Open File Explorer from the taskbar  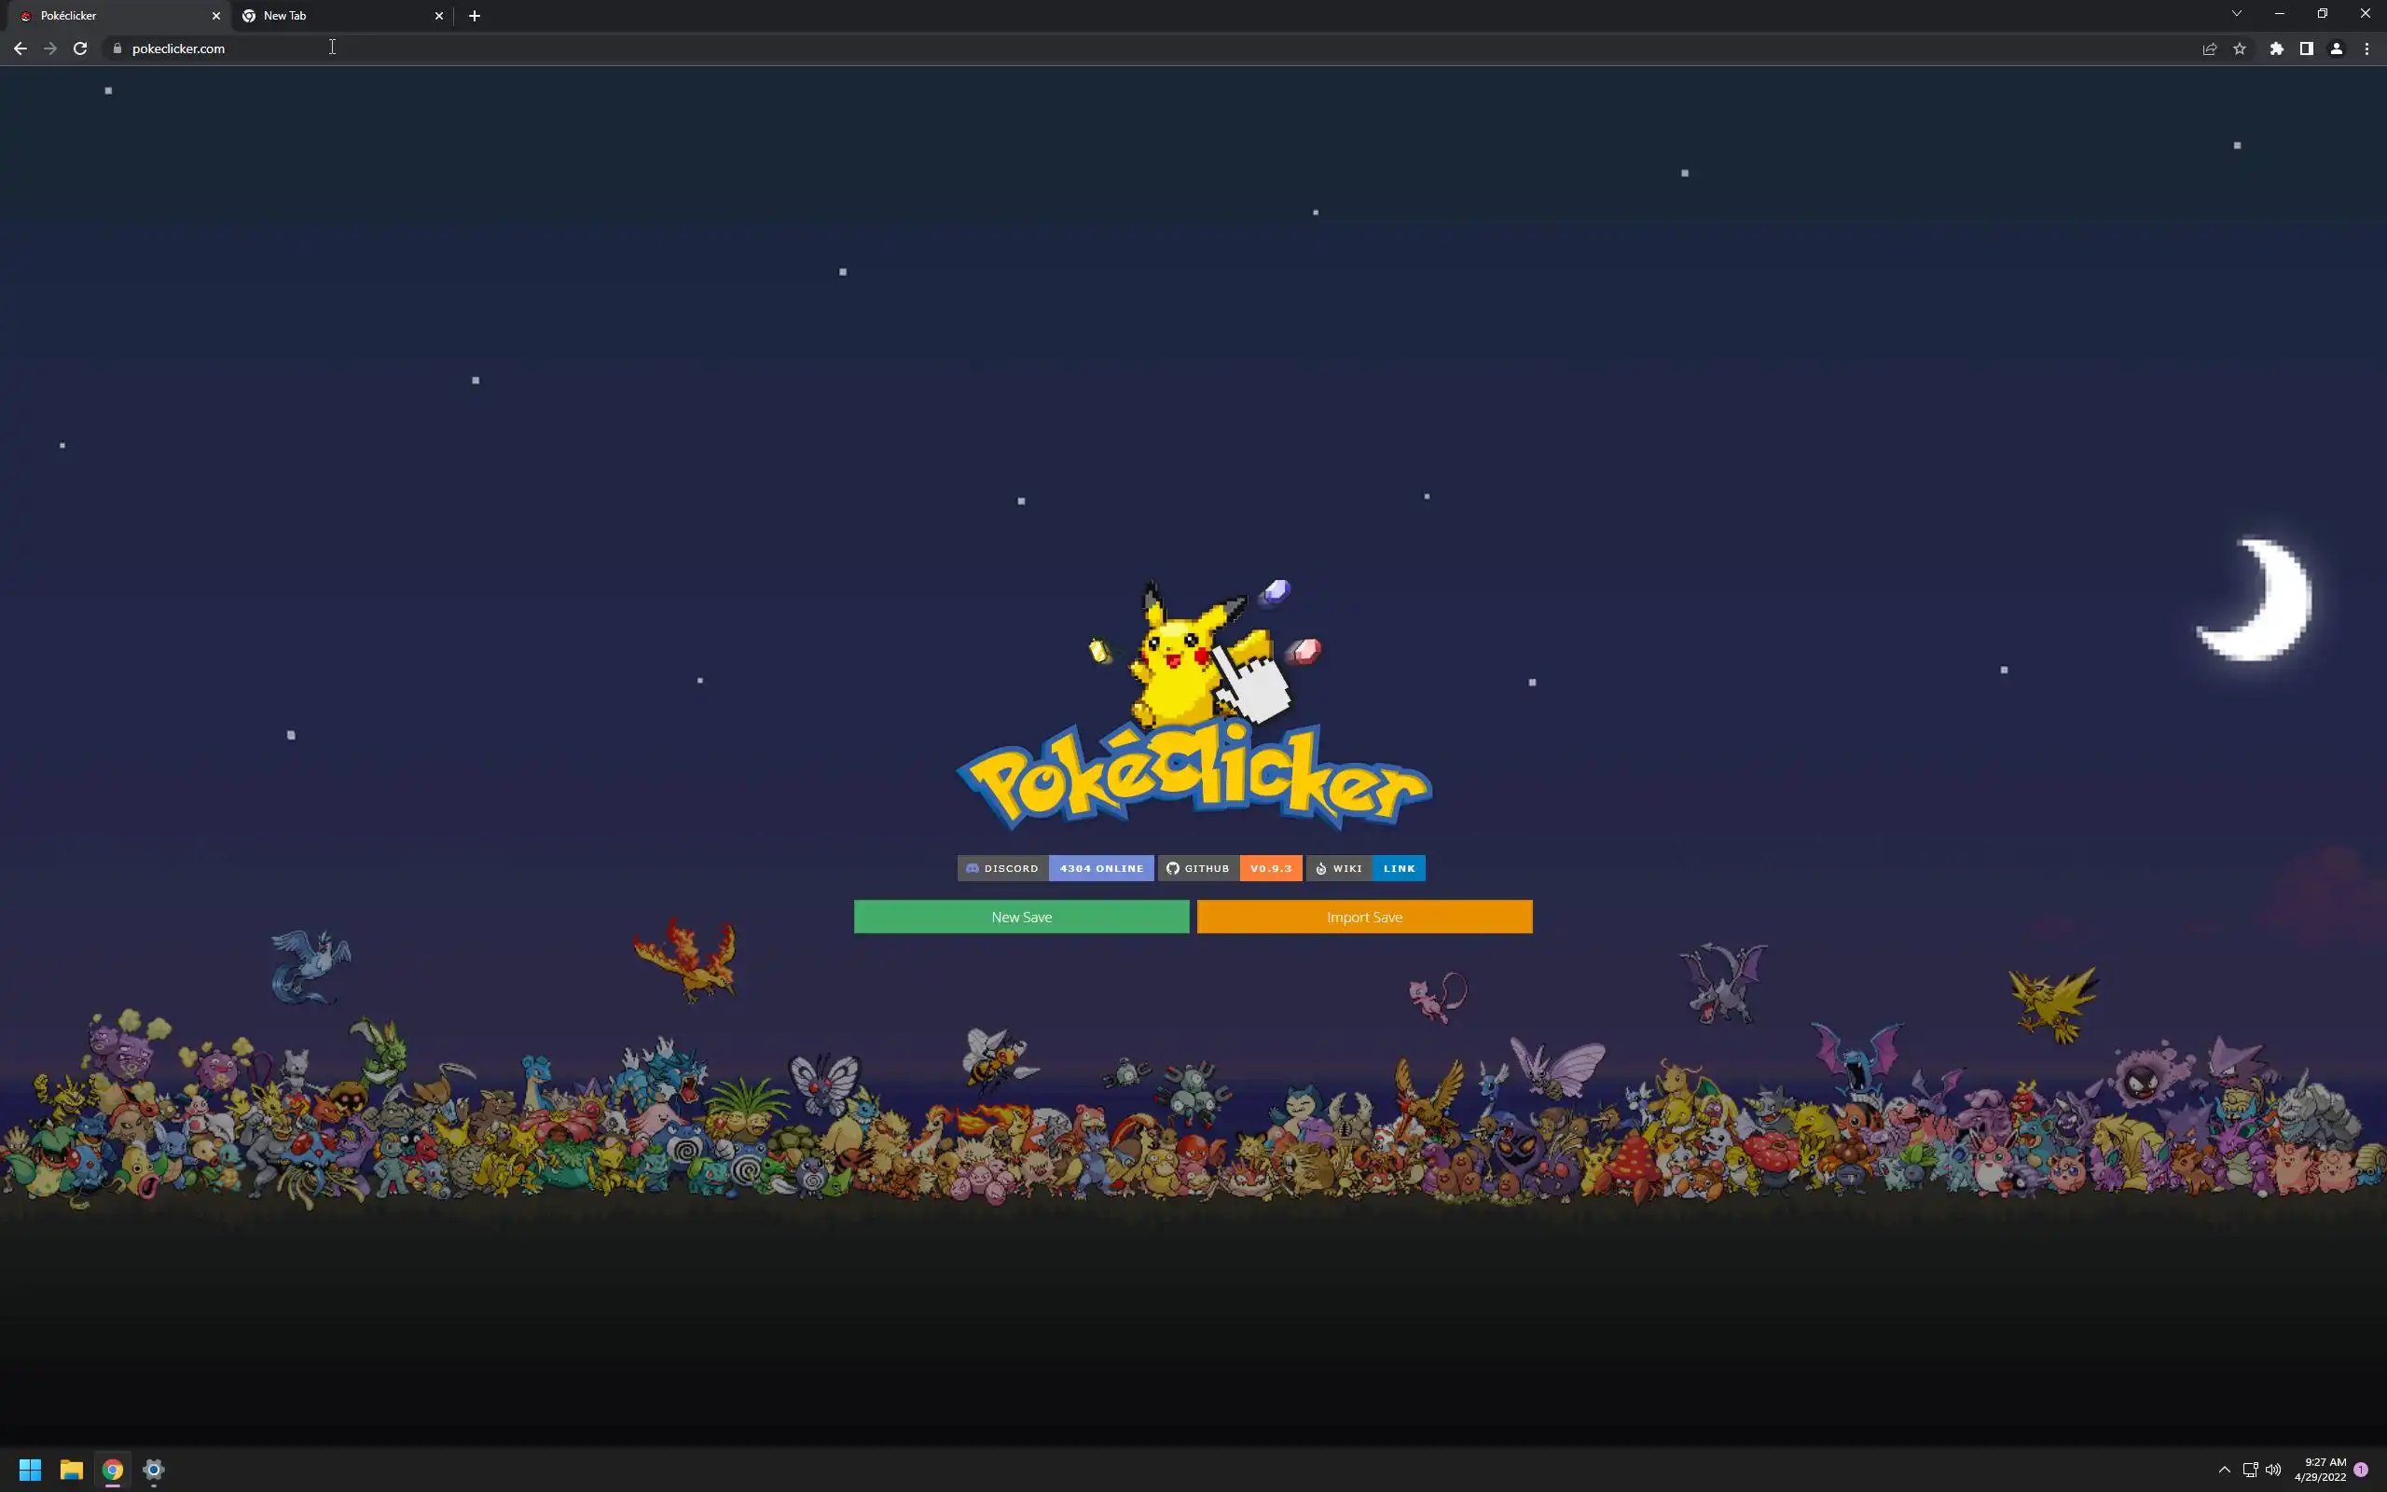pos(71,1470)
